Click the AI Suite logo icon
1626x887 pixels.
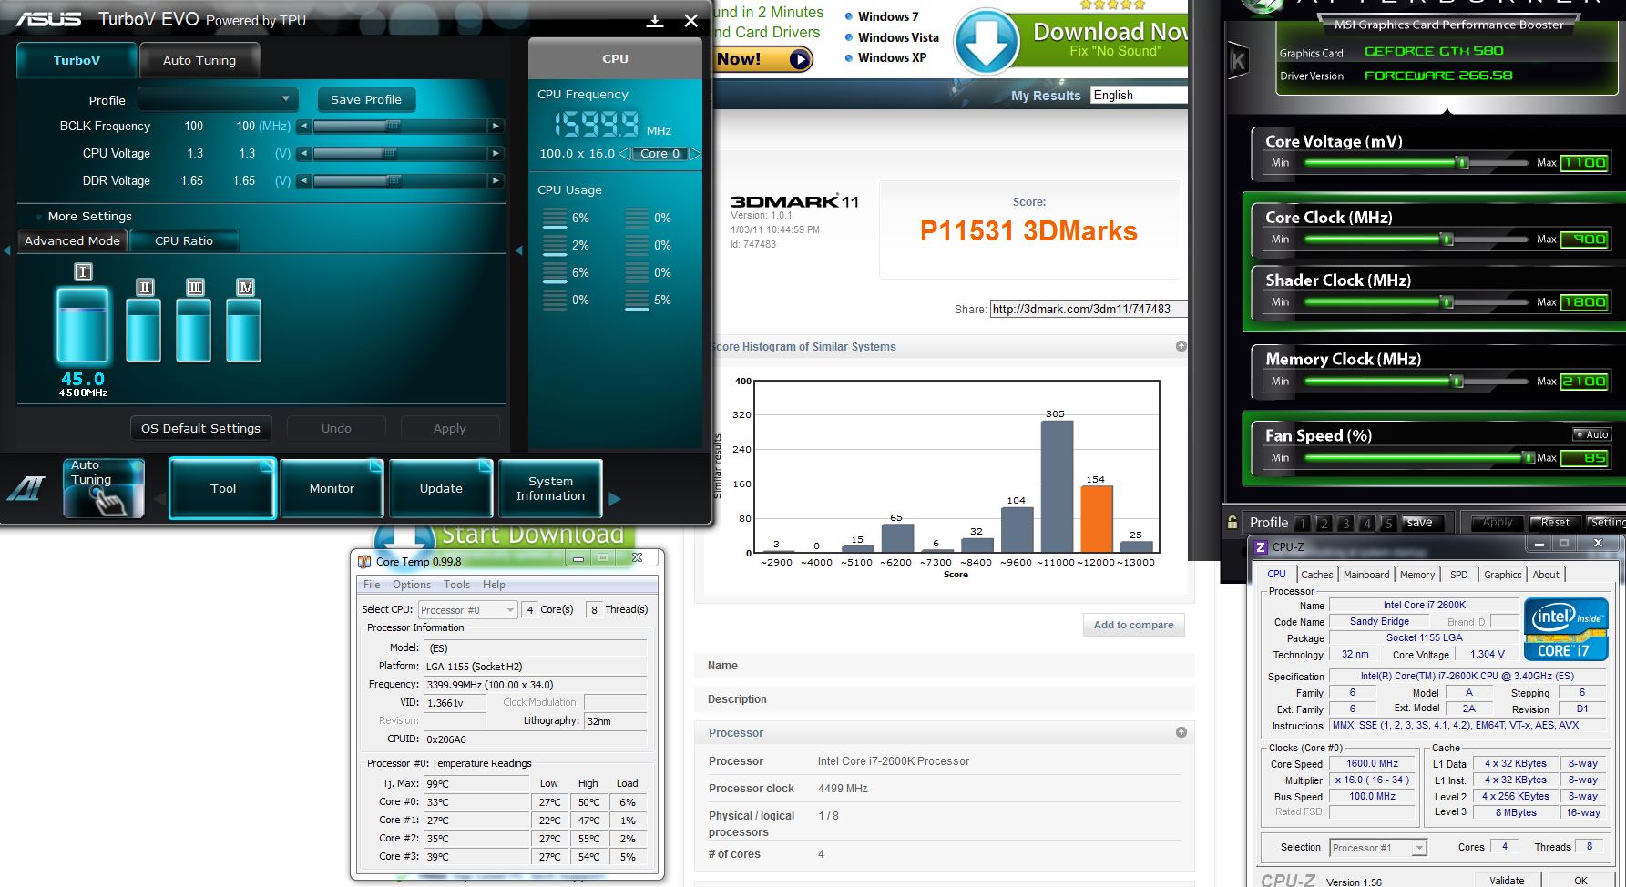pyautogui.click(x=26, y=489)
